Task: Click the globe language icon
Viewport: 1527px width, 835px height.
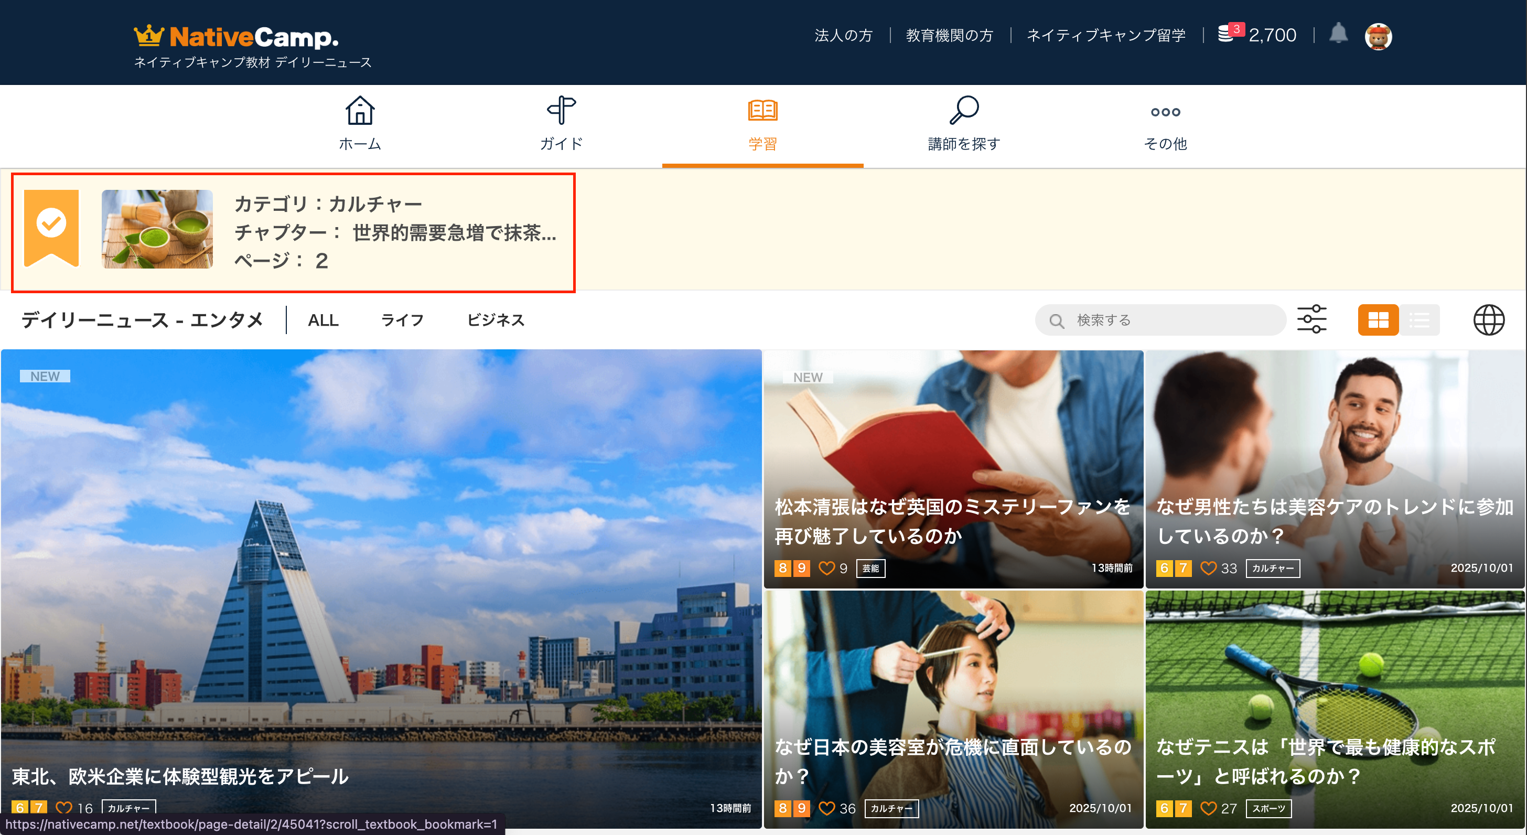Action: [1489, 319]
